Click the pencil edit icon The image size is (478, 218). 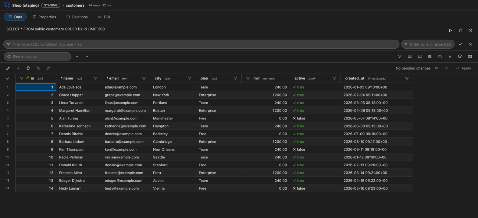click(x=8, y=68)
